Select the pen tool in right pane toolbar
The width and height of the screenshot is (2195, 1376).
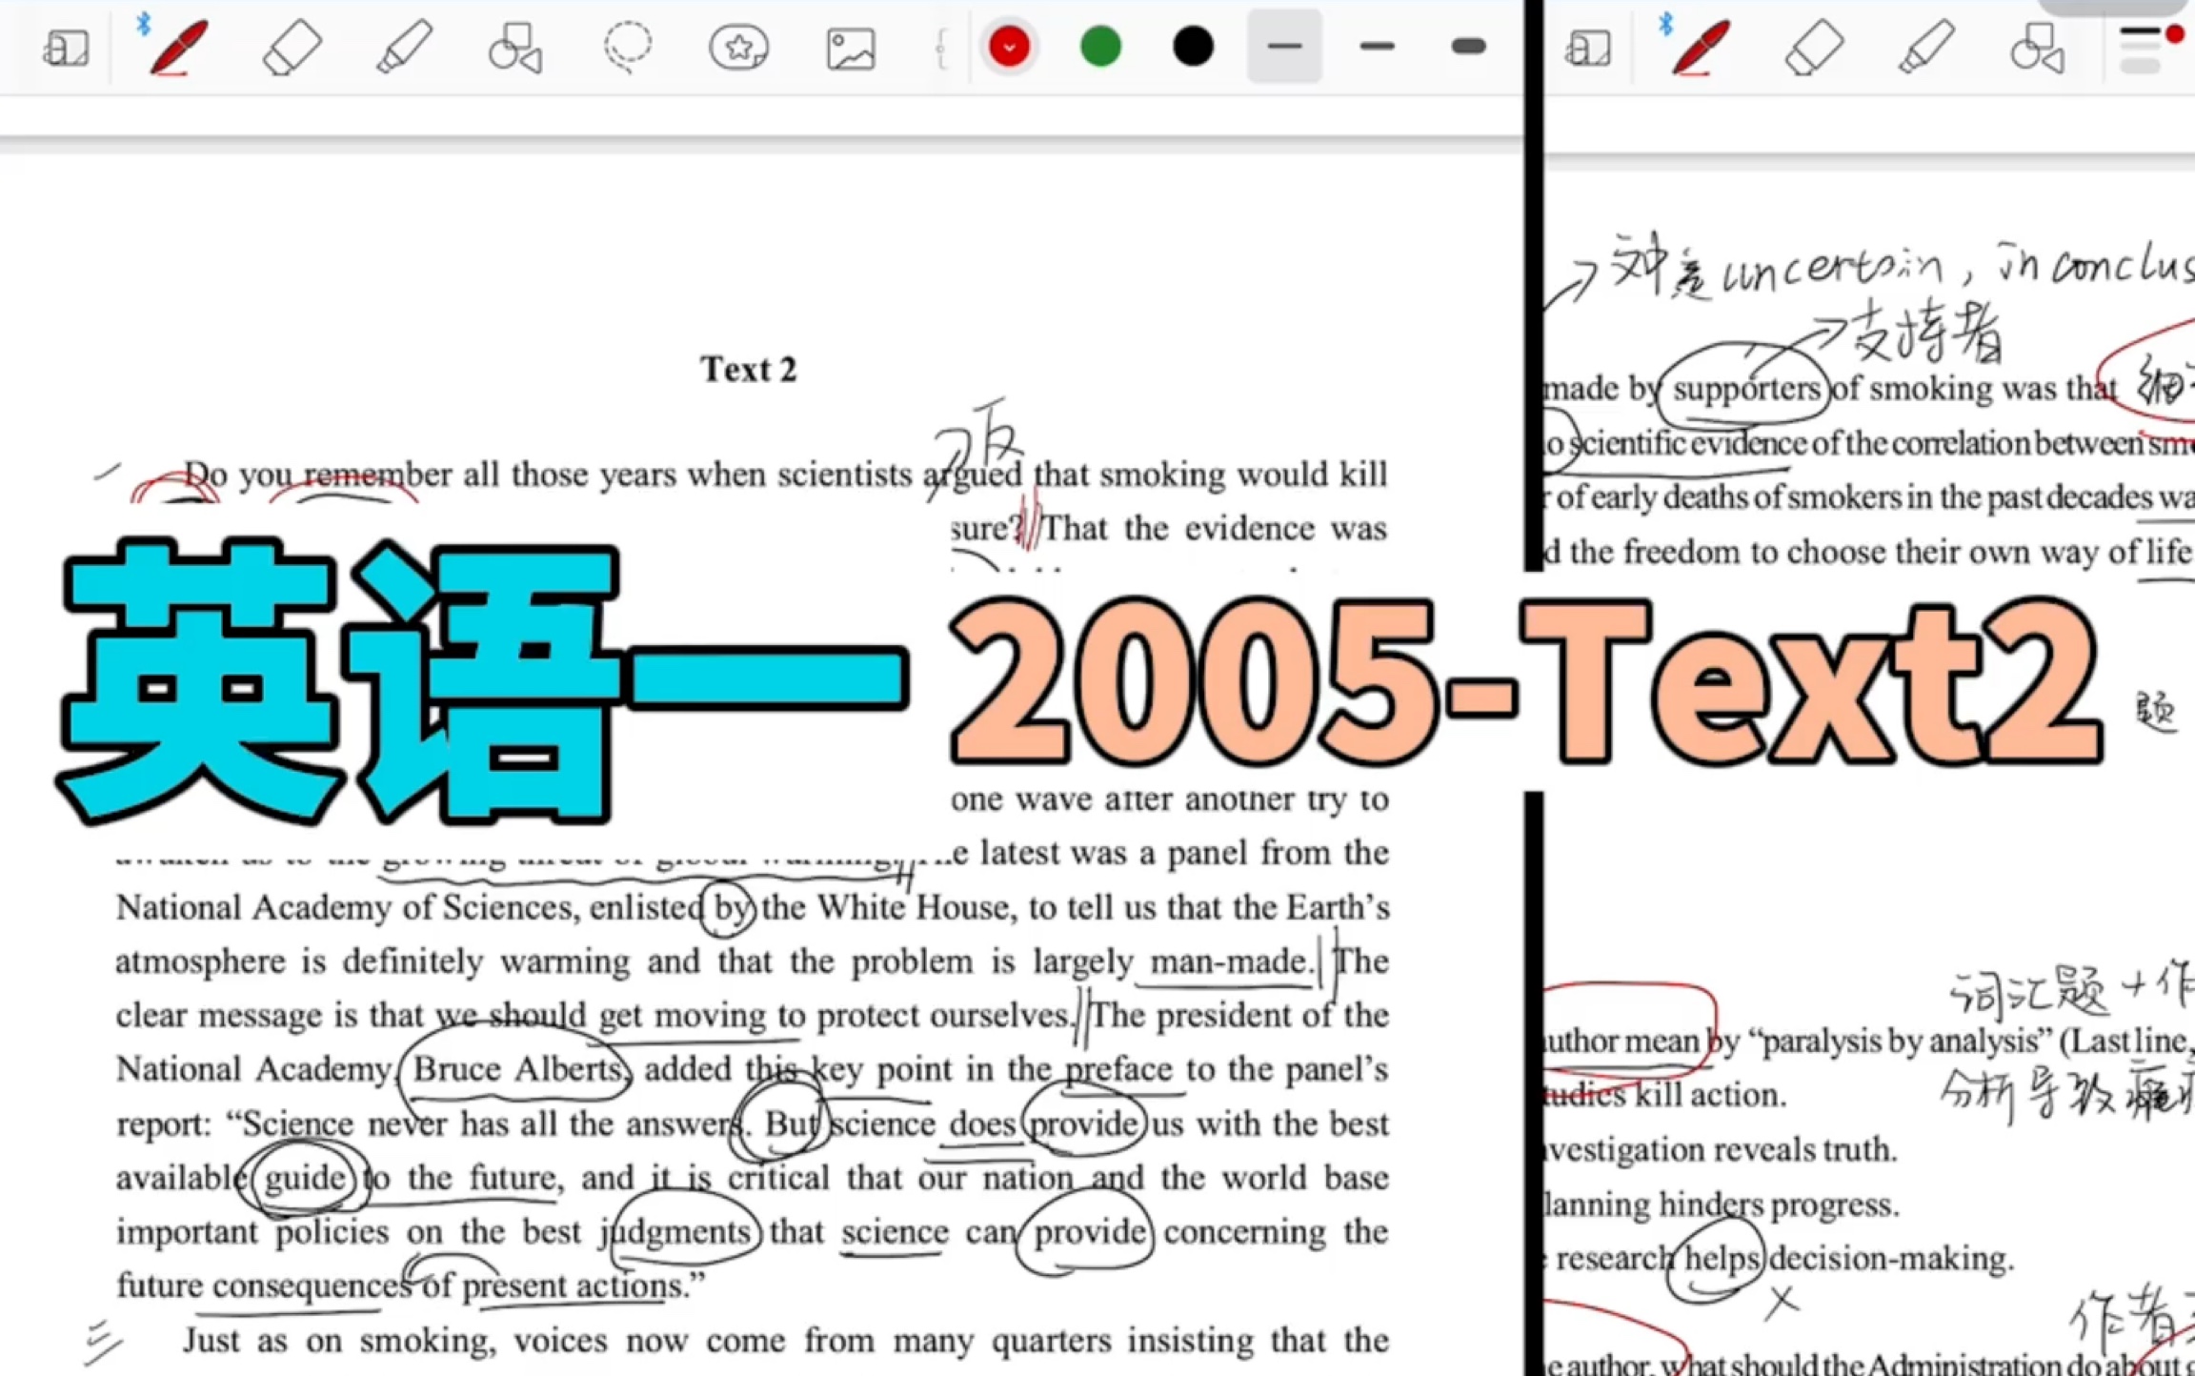[x=1700, y=47]
